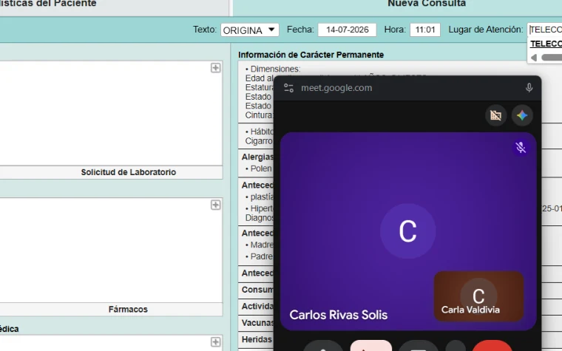Image resolution: width=562 pixels, height=351 pixels.
Task: Click the Solicitud de Laboratorio bar
Action: 111,172
